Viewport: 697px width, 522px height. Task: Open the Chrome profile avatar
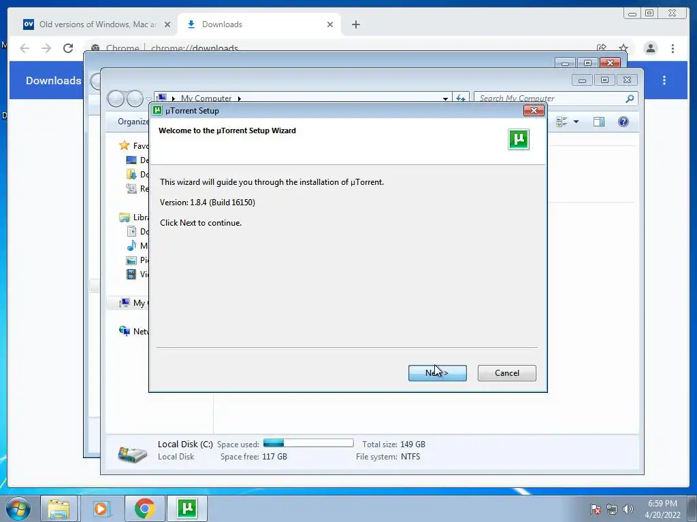point(650,48)
